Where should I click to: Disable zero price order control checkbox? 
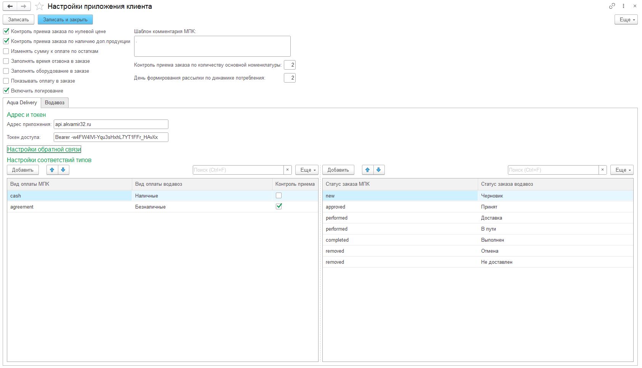[x=6, y=31]
